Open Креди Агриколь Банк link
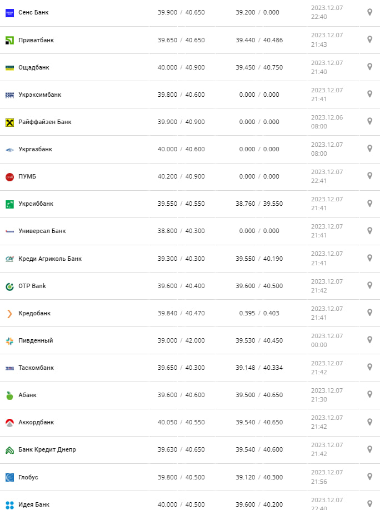Image resolution: width=380 pixels, height=510 pixels. [50, 259]
